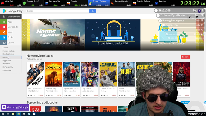Open Fast & Furious Hobbs & Shaw poster
Screen dimensions: 206x116
tap(35, 74)
